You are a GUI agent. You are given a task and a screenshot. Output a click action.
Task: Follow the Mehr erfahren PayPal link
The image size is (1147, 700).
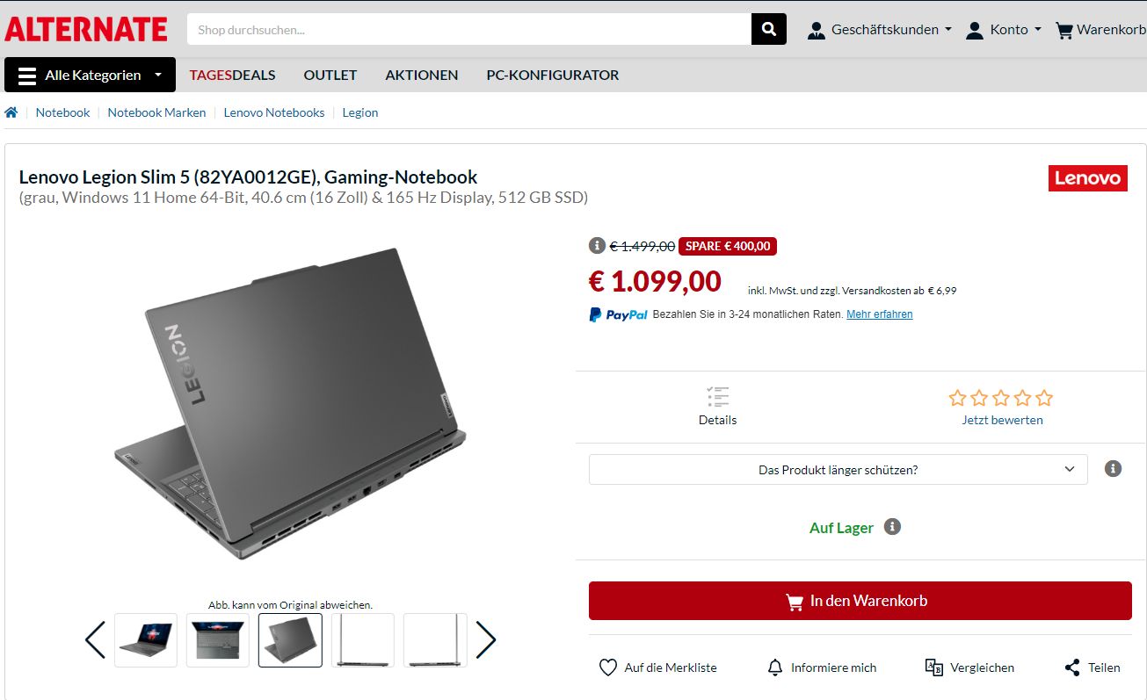[x=880, y=314]
